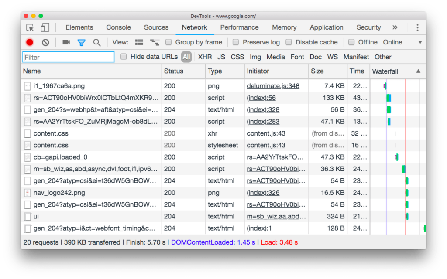Filter requests by Media

276,57
